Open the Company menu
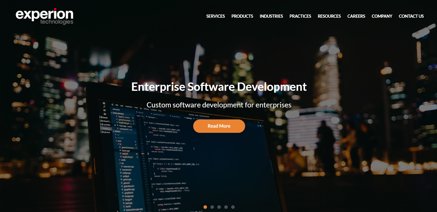 (x=382, y=16)
